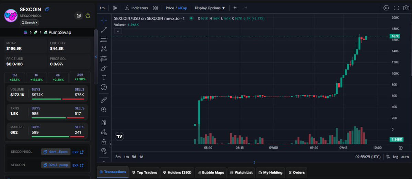Select the zoom in tool
This screenshot has height=179, width=412.
click(x=104, y=110)
